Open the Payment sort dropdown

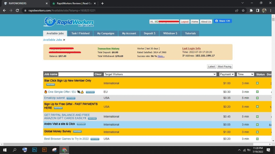(227, 74)
